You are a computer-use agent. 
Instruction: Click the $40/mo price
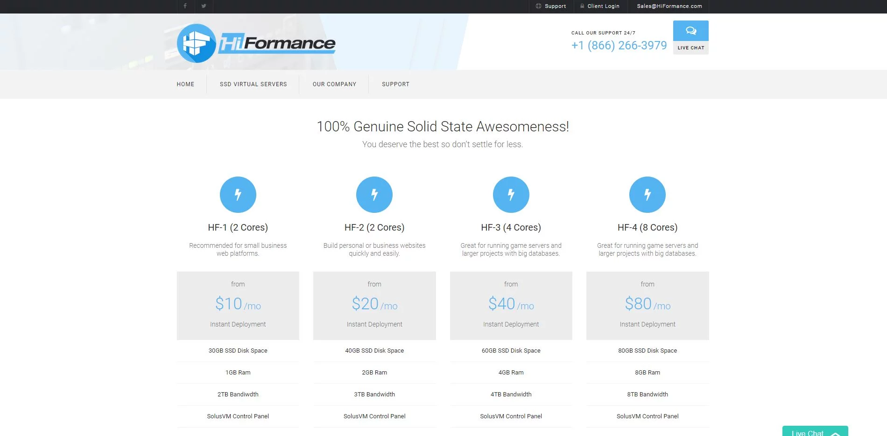511,304
